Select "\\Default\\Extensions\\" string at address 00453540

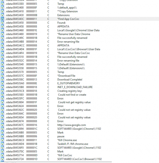[x=71, y=64]
